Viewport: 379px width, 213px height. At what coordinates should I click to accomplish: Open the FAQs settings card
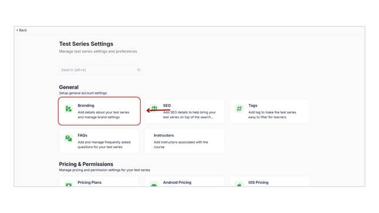pyautogui.click(x=99, y=141)
